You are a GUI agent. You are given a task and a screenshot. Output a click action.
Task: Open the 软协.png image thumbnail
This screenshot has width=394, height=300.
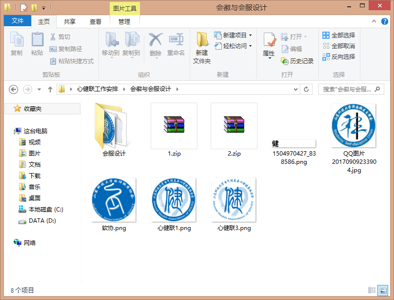click(113, 200)
